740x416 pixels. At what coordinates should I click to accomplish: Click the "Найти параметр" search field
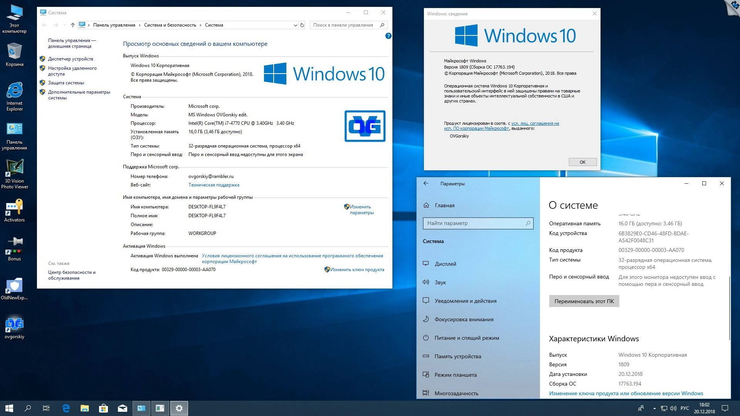coord(478,223)
